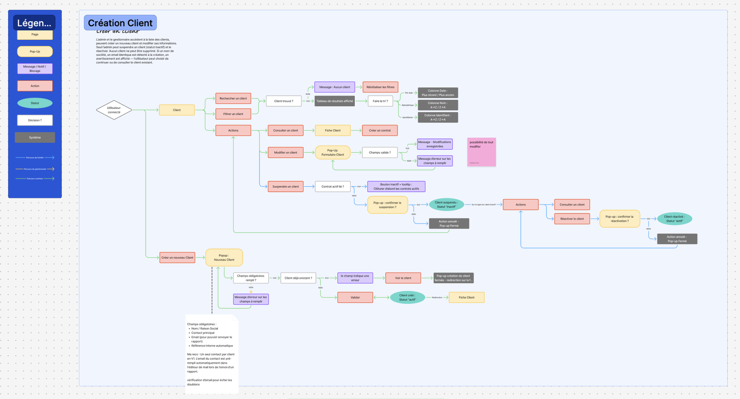This screenshot has width=740, height=399.
Task: Select the 'Décision ?' legend box
Action: pos(35,120)
